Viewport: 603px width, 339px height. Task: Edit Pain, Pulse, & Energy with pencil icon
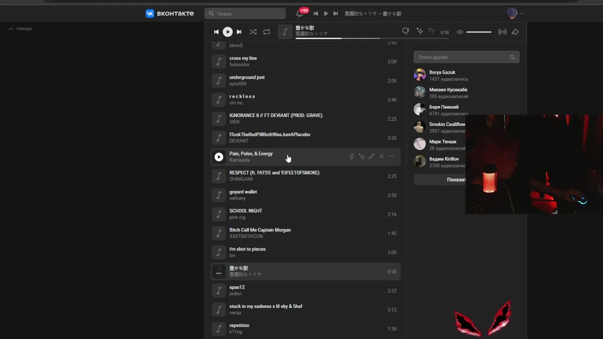coord(371,156)
